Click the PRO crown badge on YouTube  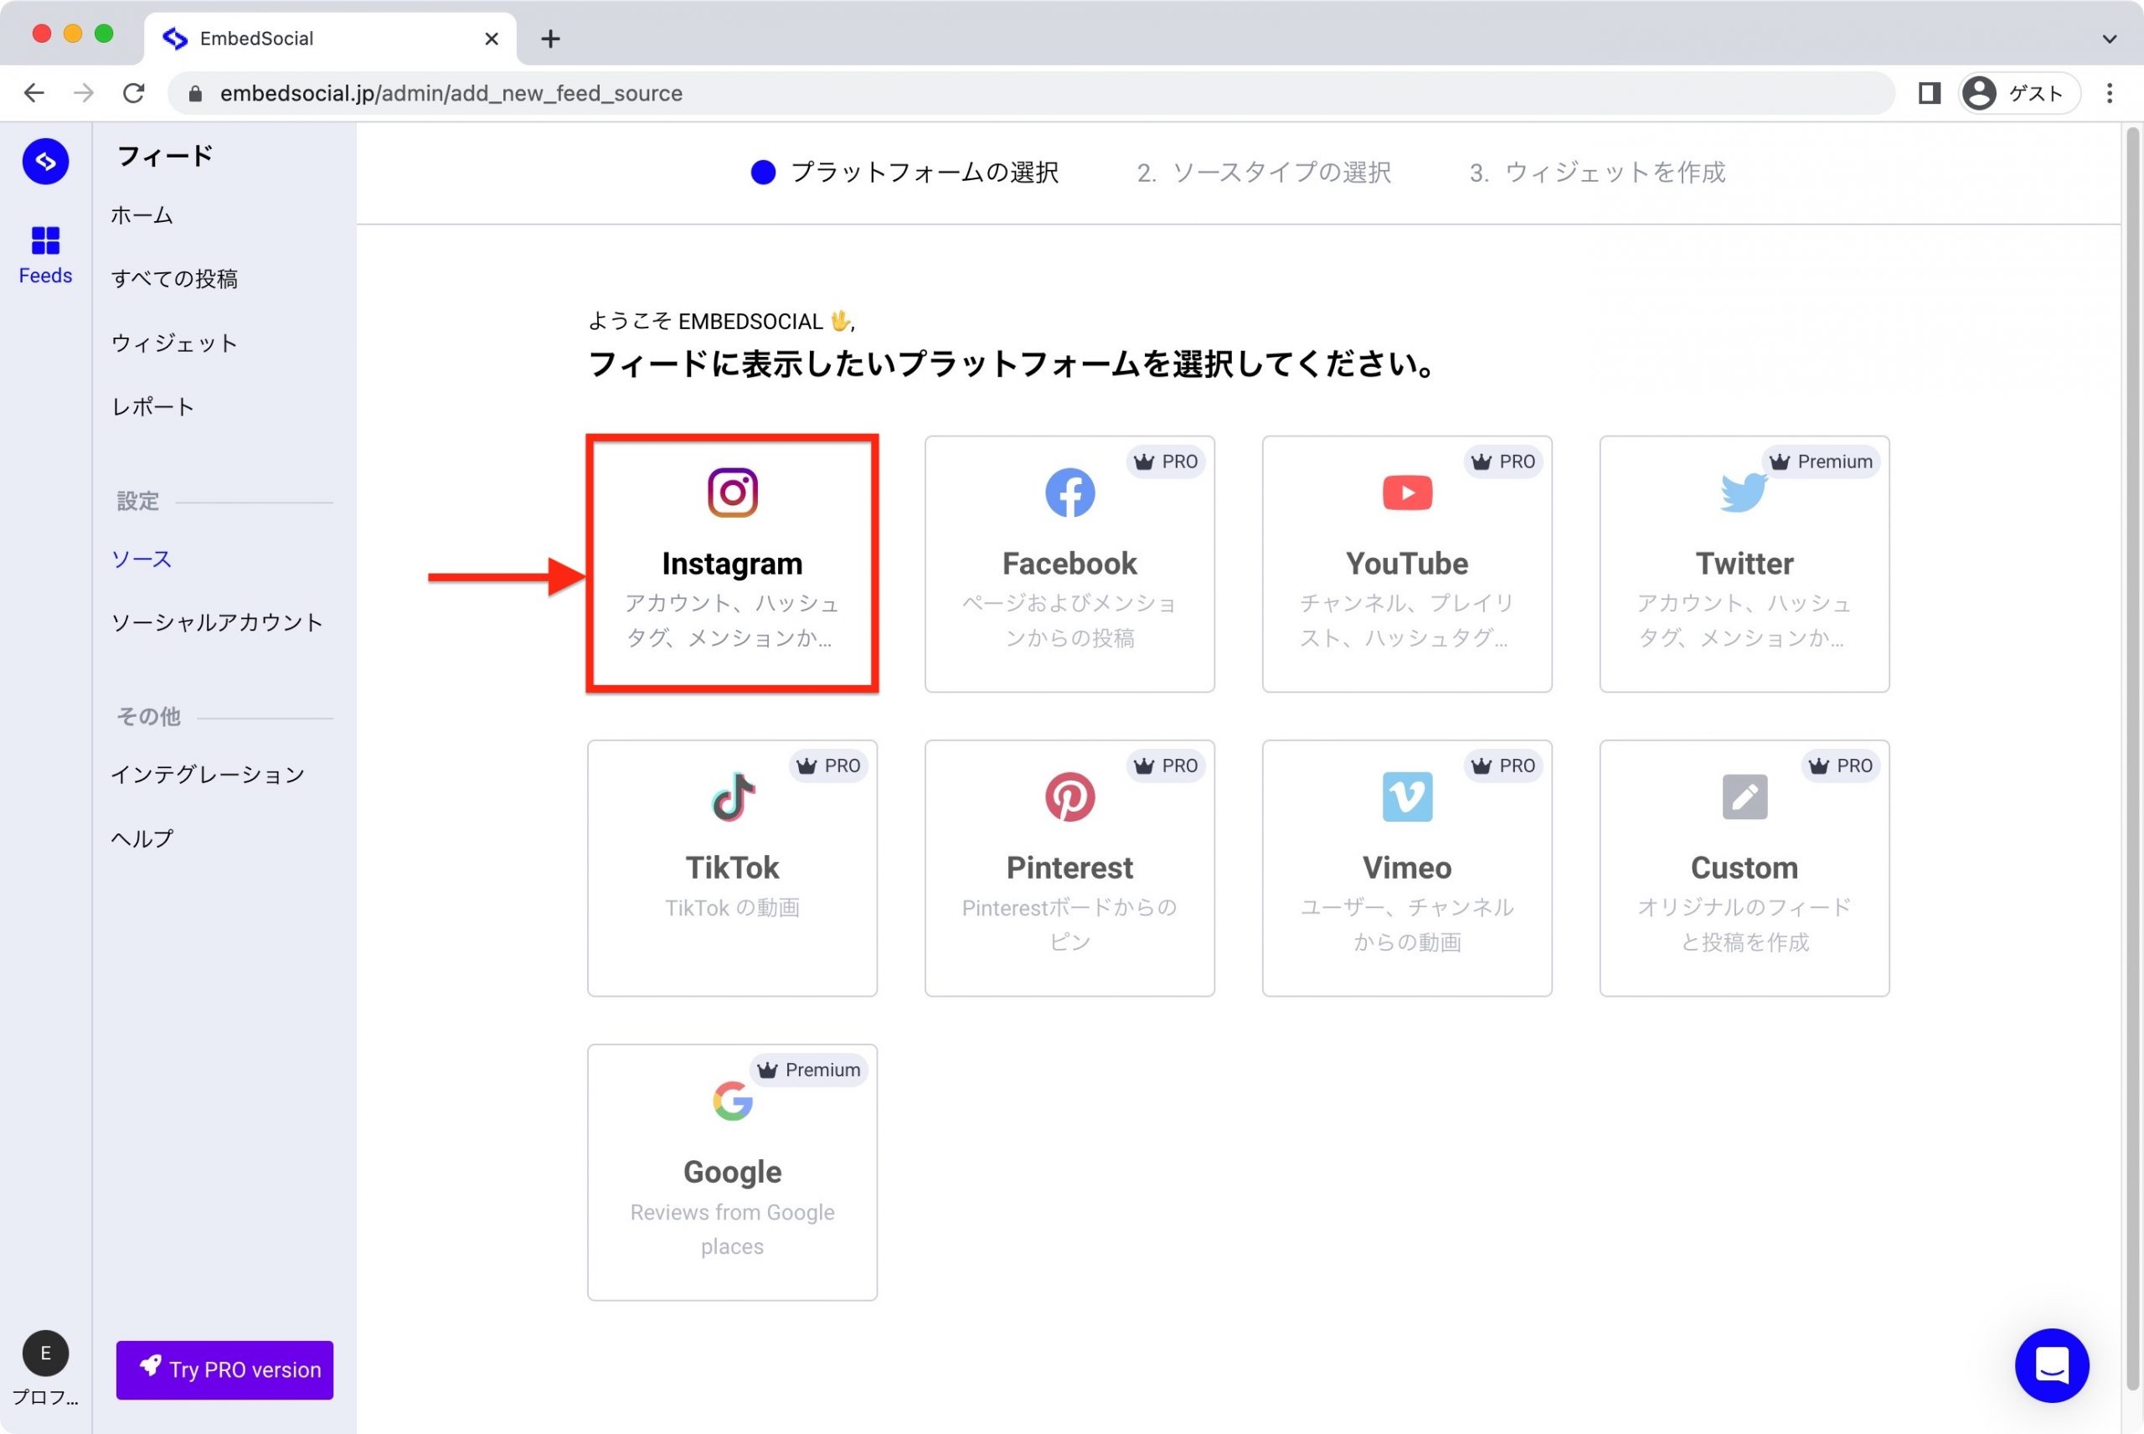[x=1503, y=462]
